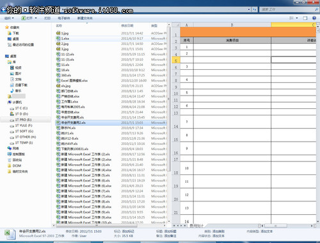Select the file 360.xls
The height and width of the screenshot is (243, 320).
(x=63, y=75)
